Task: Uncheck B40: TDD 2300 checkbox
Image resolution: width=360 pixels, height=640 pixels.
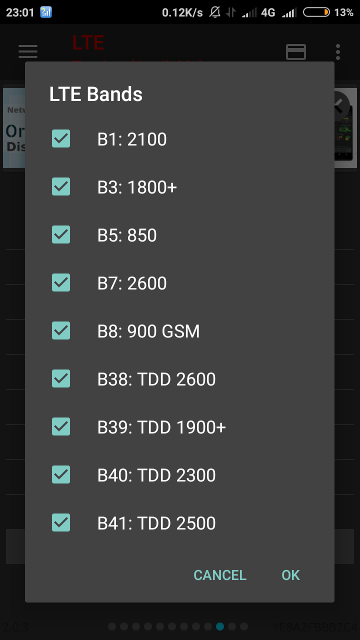Action: (61, 475)
